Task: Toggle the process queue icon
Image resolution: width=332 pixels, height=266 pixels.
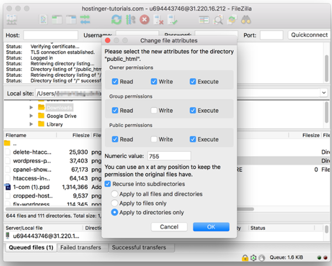Action: click(131, 20)
